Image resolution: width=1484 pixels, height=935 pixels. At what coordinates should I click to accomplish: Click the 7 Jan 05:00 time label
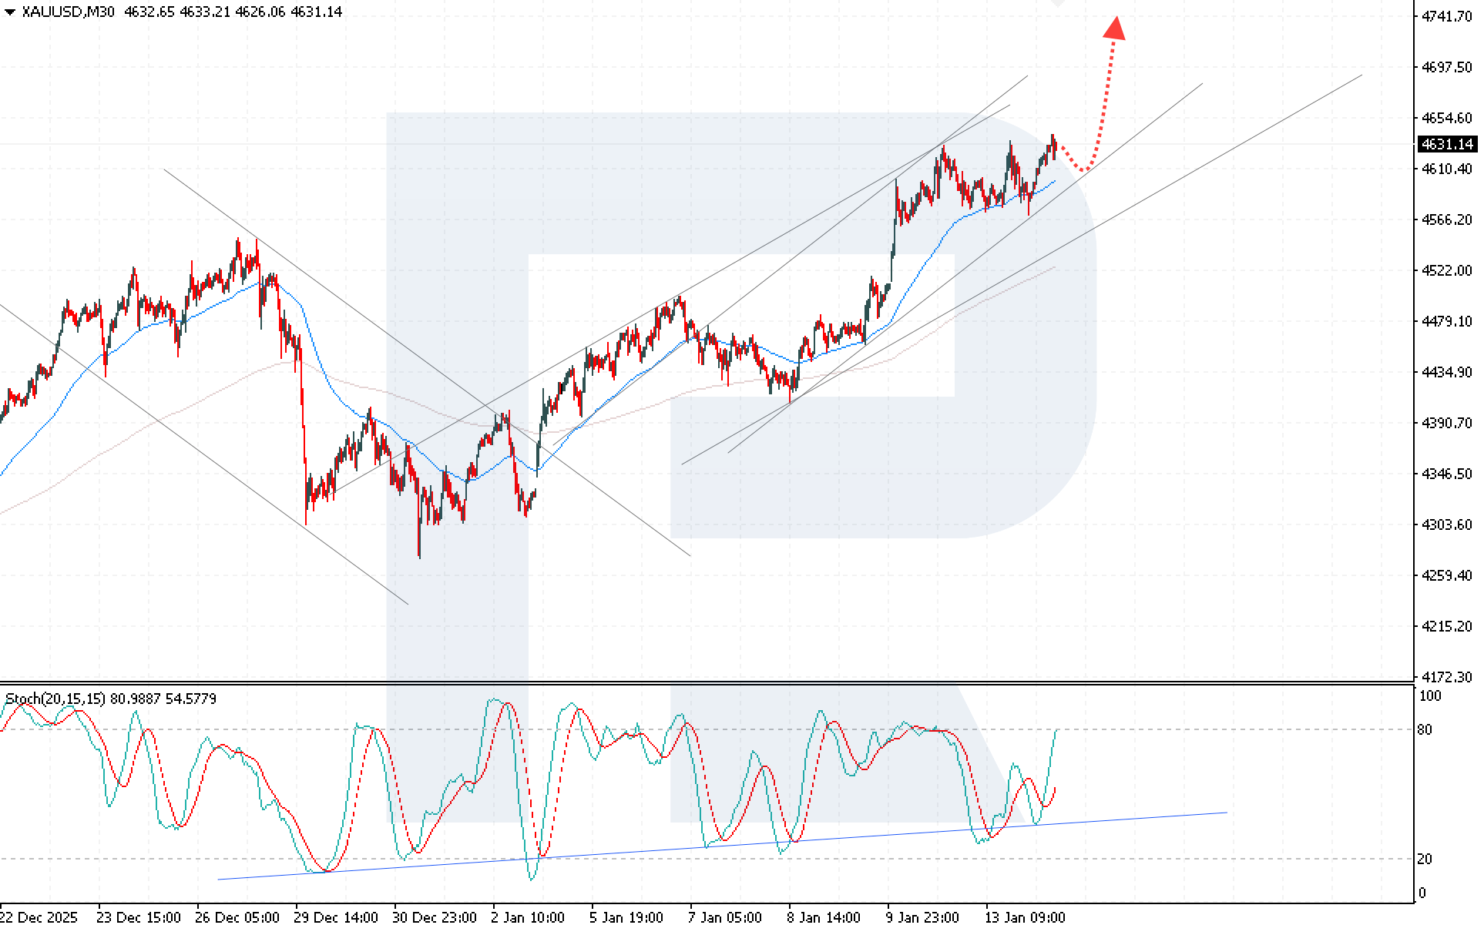[x=725, y=917]
